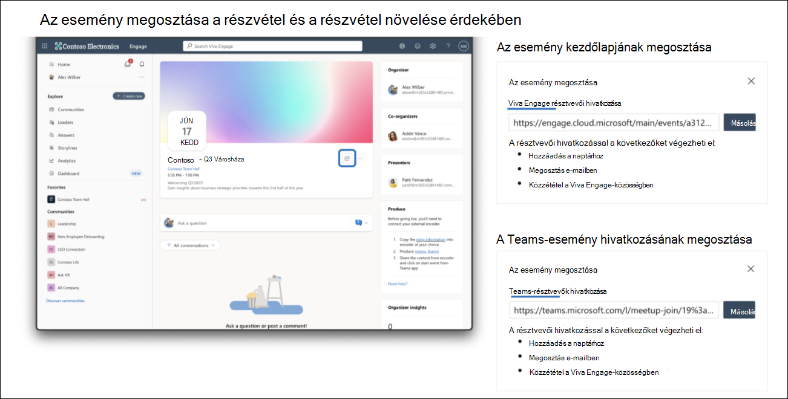The image size is (788, 399).
Task: Open the All conversations filter dropdown
Action: pos(190,245)
